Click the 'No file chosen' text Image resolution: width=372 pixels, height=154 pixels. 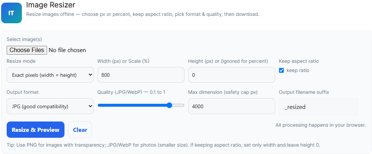tap(67, 50)
